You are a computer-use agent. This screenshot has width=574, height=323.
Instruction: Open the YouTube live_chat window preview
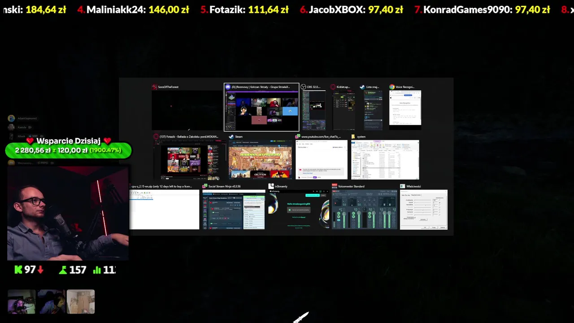pyautogui.click(x=322, y=160)
